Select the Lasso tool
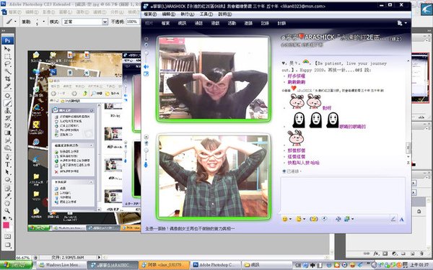The width and height of the screenshot is (433, 270). (x=7, y=64)
